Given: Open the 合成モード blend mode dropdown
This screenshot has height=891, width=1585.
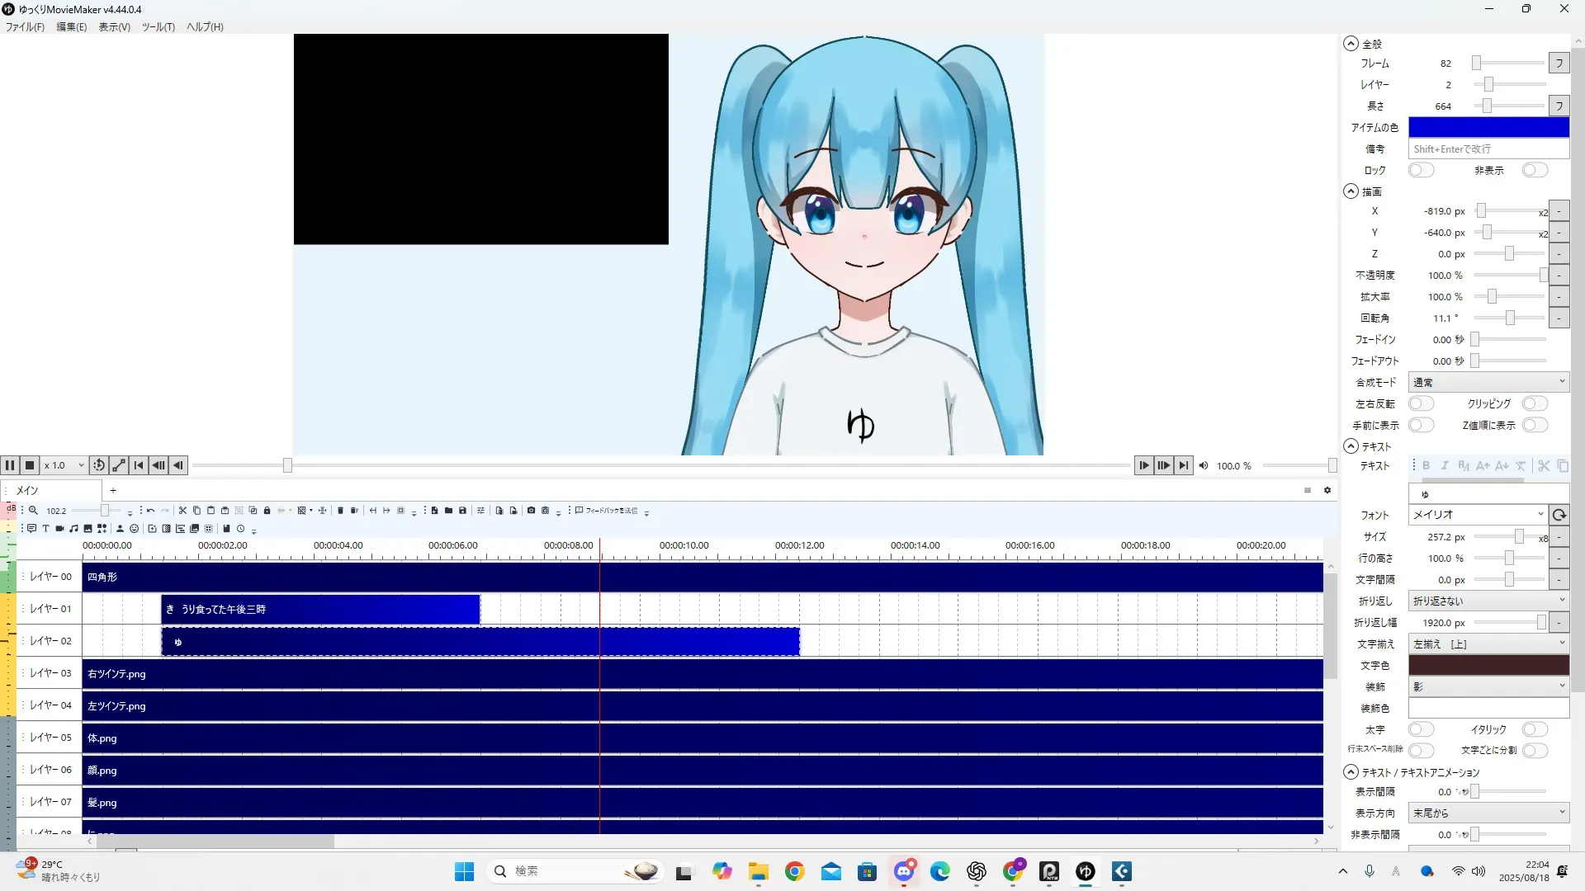Looking at the screenshot, I should point(1488,383).
